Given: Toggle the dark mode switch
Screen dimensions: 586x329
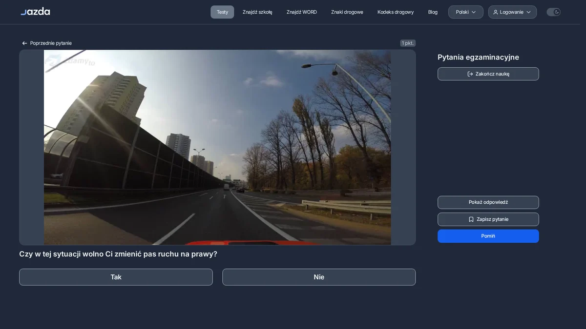Looking at the screenshot, I should coord(553,12).
